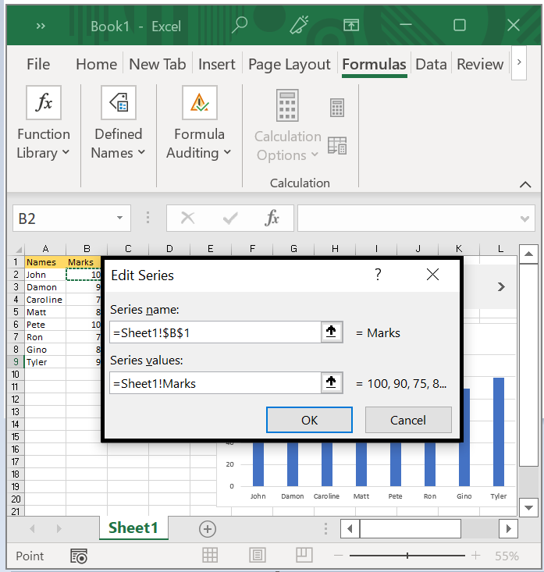Screen dimensions: 544x572
Task: Click the Edit Series help question mark
Action: [x=378, y=275]
